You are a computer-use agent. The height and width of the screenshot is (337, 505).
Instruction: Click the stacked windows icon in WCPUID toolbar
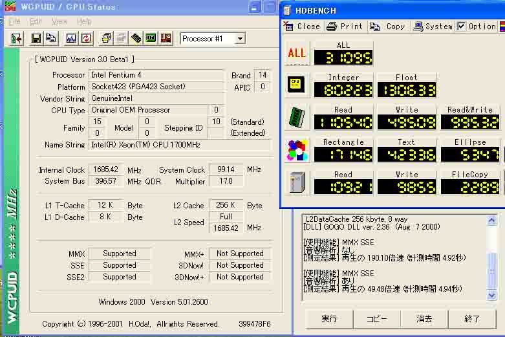(x=106, y=39)
